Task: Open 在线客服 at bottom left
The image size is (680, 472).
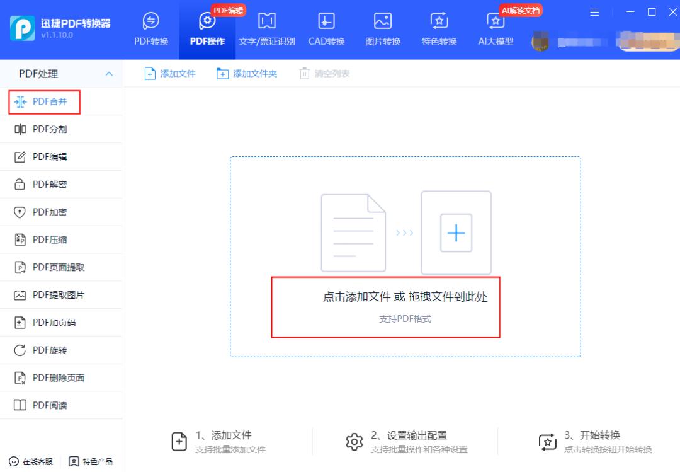Action: [x=31, y=461]
